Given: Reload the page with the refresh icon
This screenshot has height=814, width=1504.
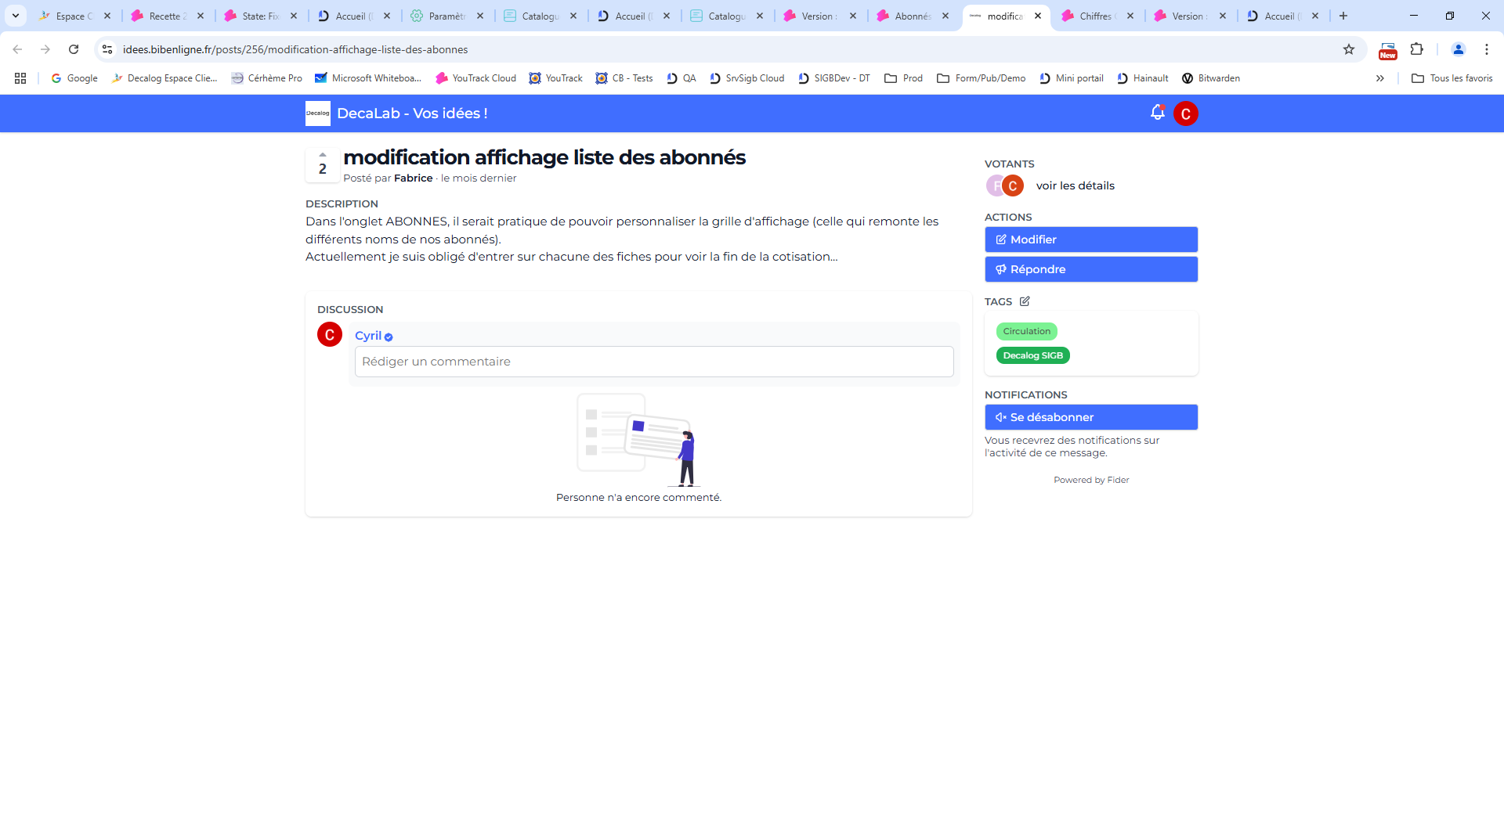Looking at the screenshot, I should [x=74, y=49].
